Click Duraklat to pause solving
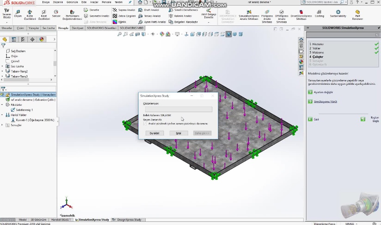This screenshot has height=225, width=381. [x=154, y=133]
